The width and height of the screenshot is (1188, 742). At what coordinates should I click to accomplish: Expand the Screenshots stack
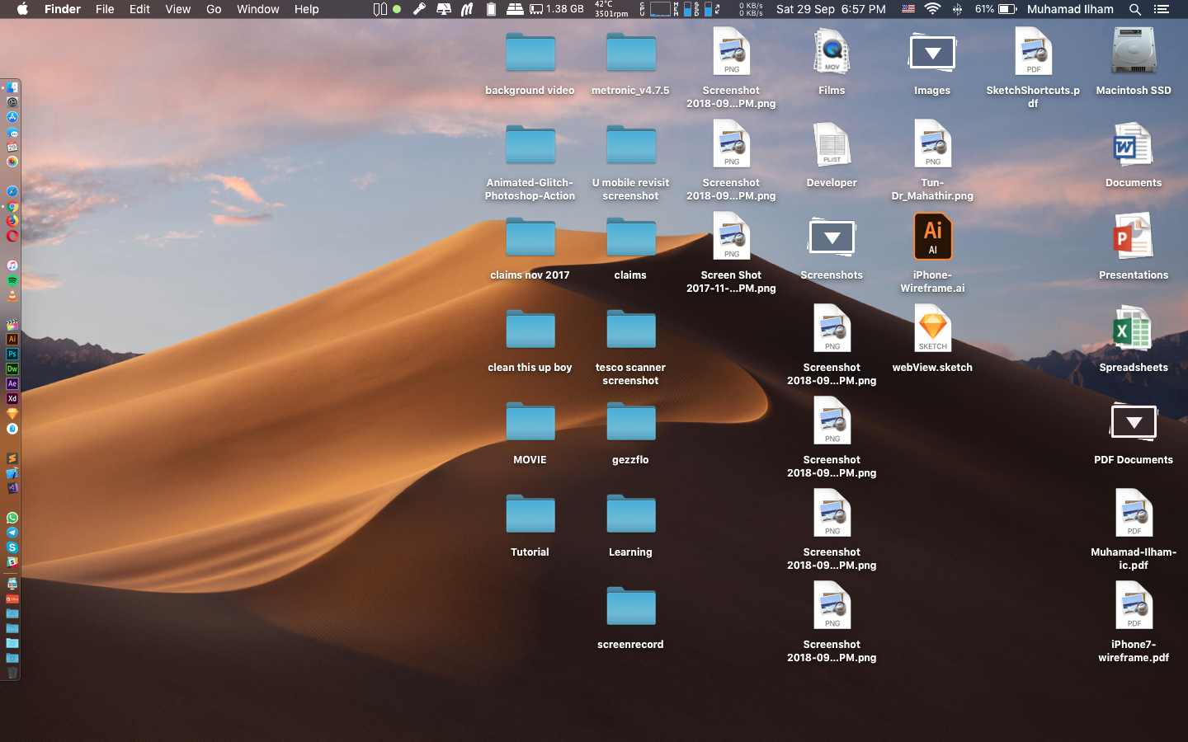pyautogui.click(x=832, y=238)
